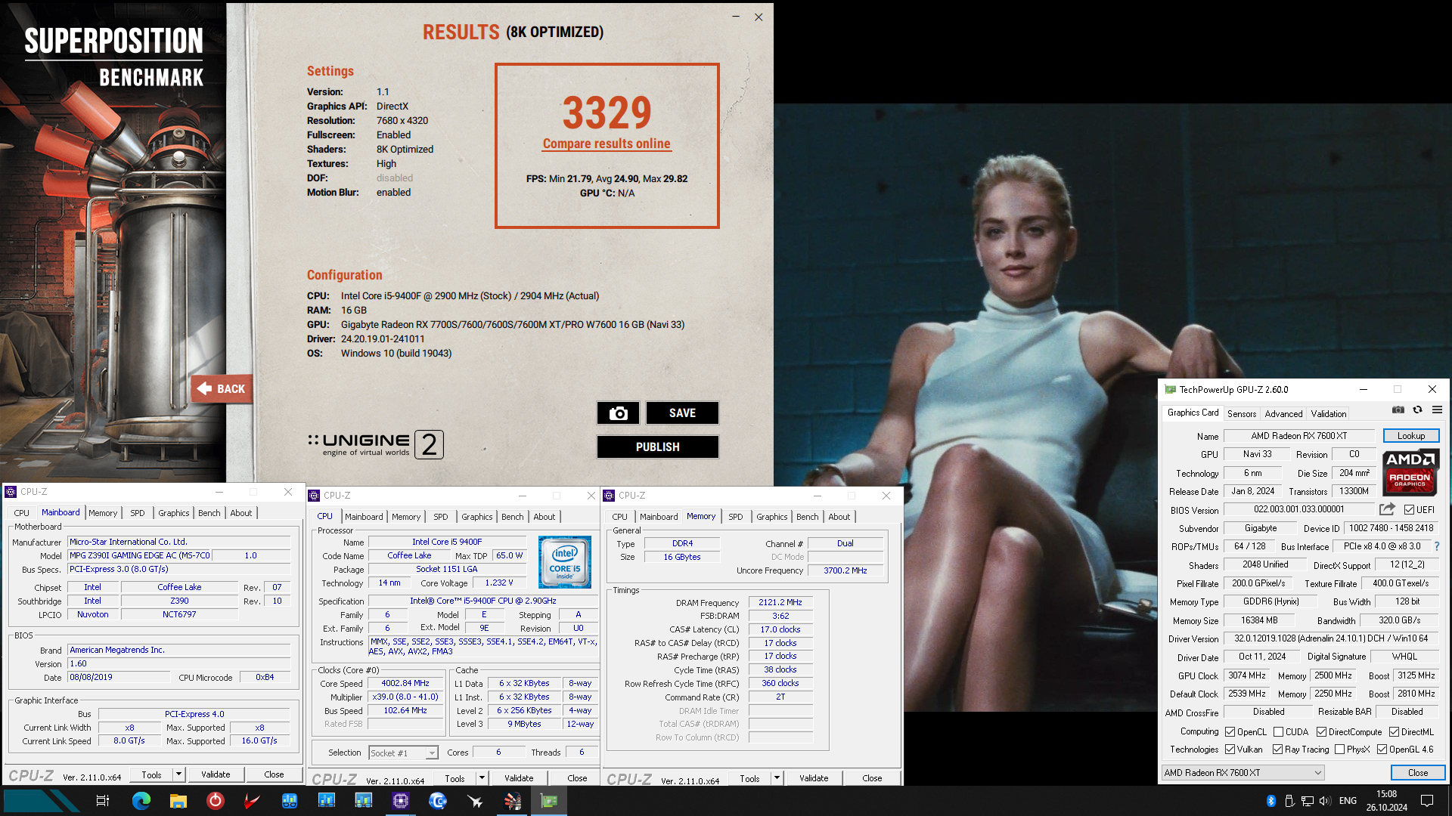Click the motherboard Model field MPG Z390I

click(140, 555)
